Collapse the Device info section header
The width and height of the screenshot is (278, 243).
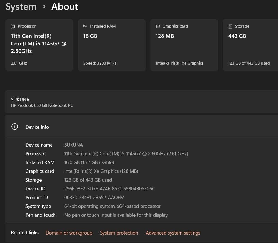[142, 127]
